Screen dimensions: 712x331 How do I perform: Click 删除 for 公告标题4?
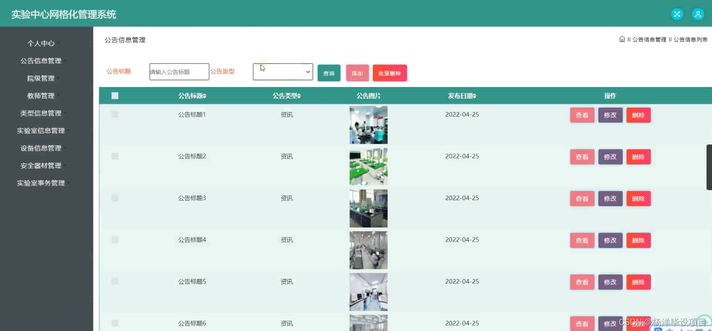639,240
